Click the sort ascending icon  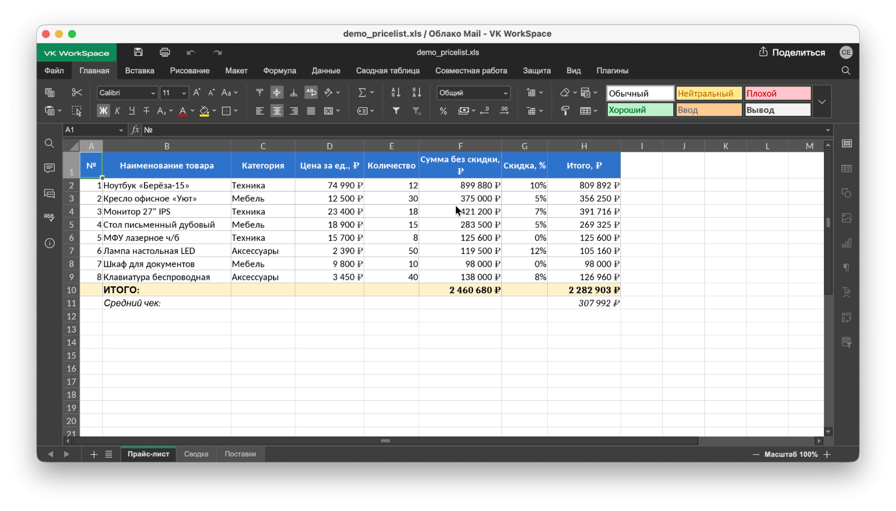click(x=395, y=93)
